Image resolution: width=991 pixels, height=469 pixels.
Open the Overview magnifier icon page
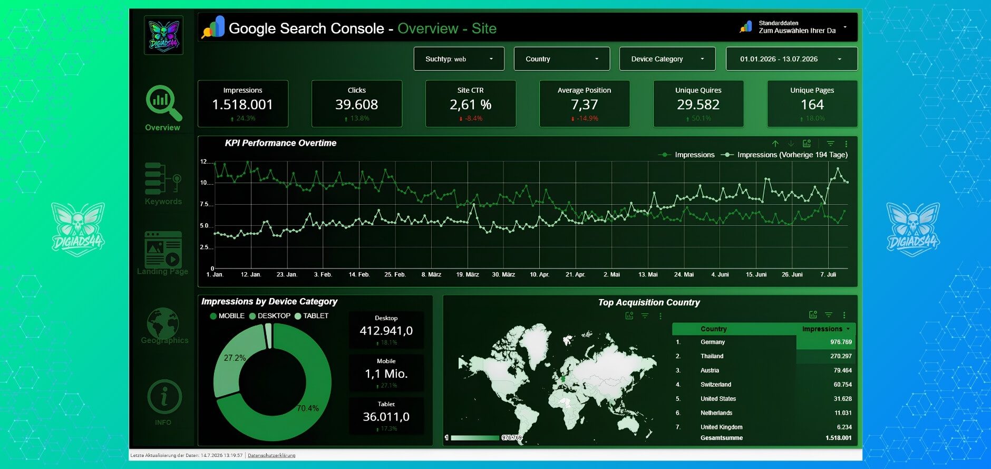coord(163,103)
